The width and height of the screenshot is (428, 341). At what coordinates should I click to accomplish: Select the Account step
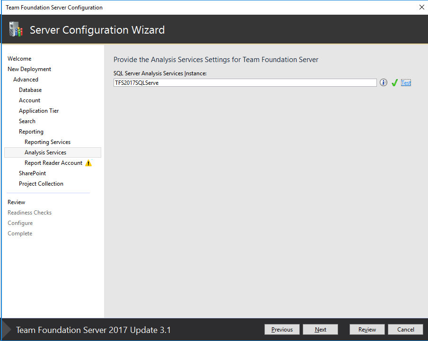29,100
